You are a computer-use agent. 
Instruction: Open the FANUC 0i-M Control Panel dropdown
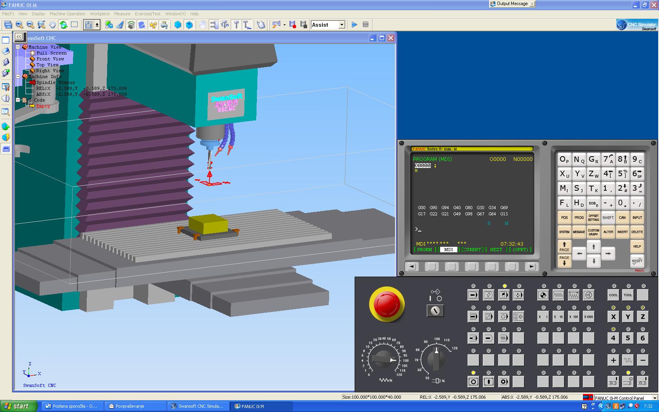[x=654, y=398]
